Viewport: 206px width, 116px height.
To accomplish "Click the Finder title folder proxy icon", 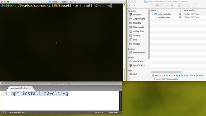I will point(145,2).
